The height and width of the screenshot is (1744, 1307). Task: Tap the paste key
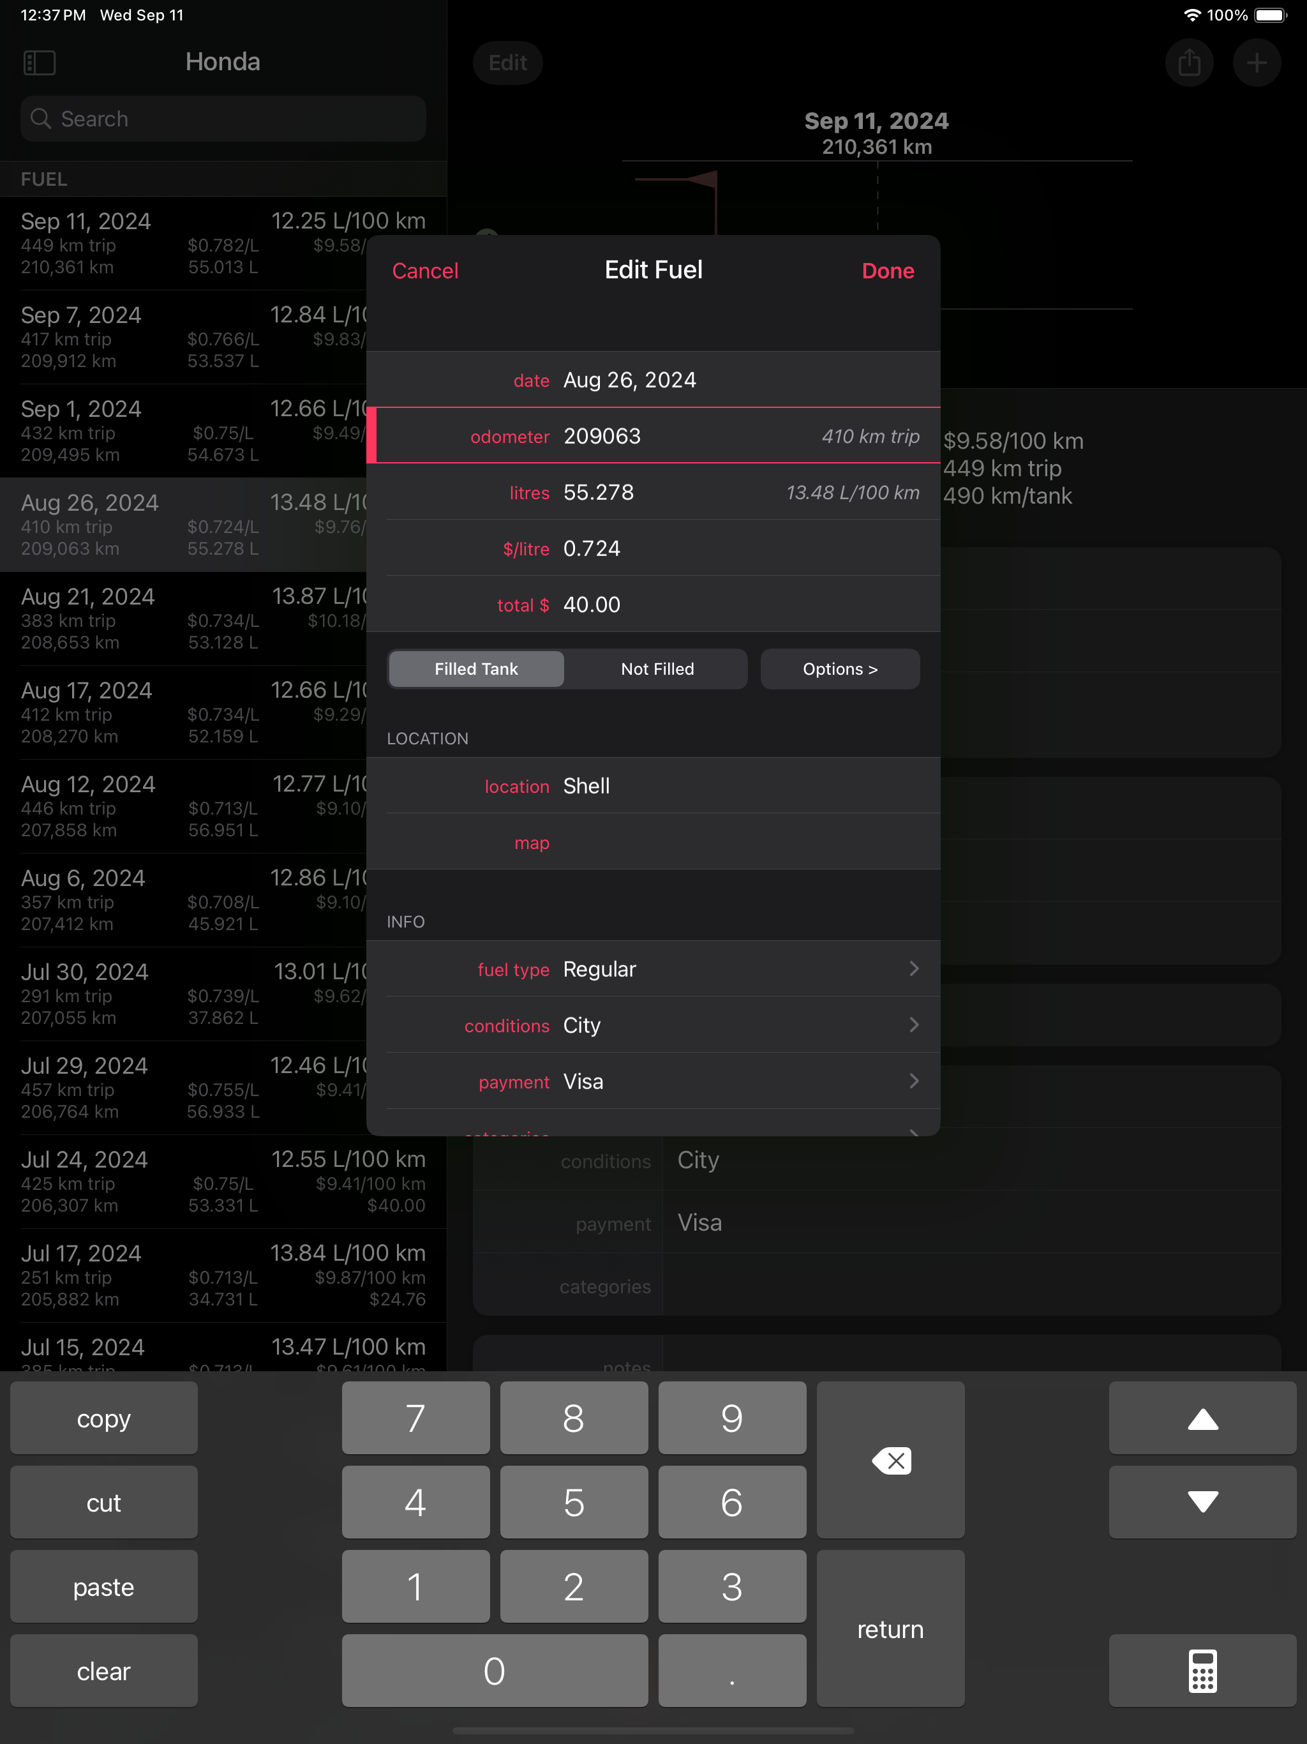103,1586
